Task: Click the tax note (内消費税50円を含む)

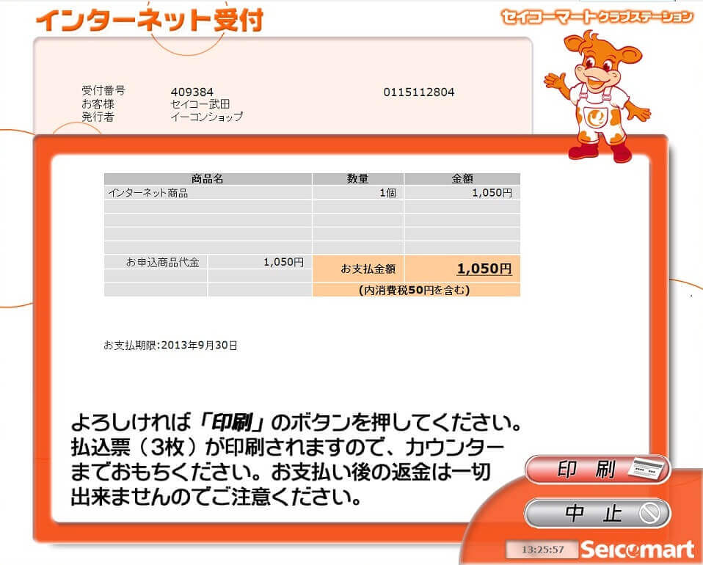Action: (415, 290)
